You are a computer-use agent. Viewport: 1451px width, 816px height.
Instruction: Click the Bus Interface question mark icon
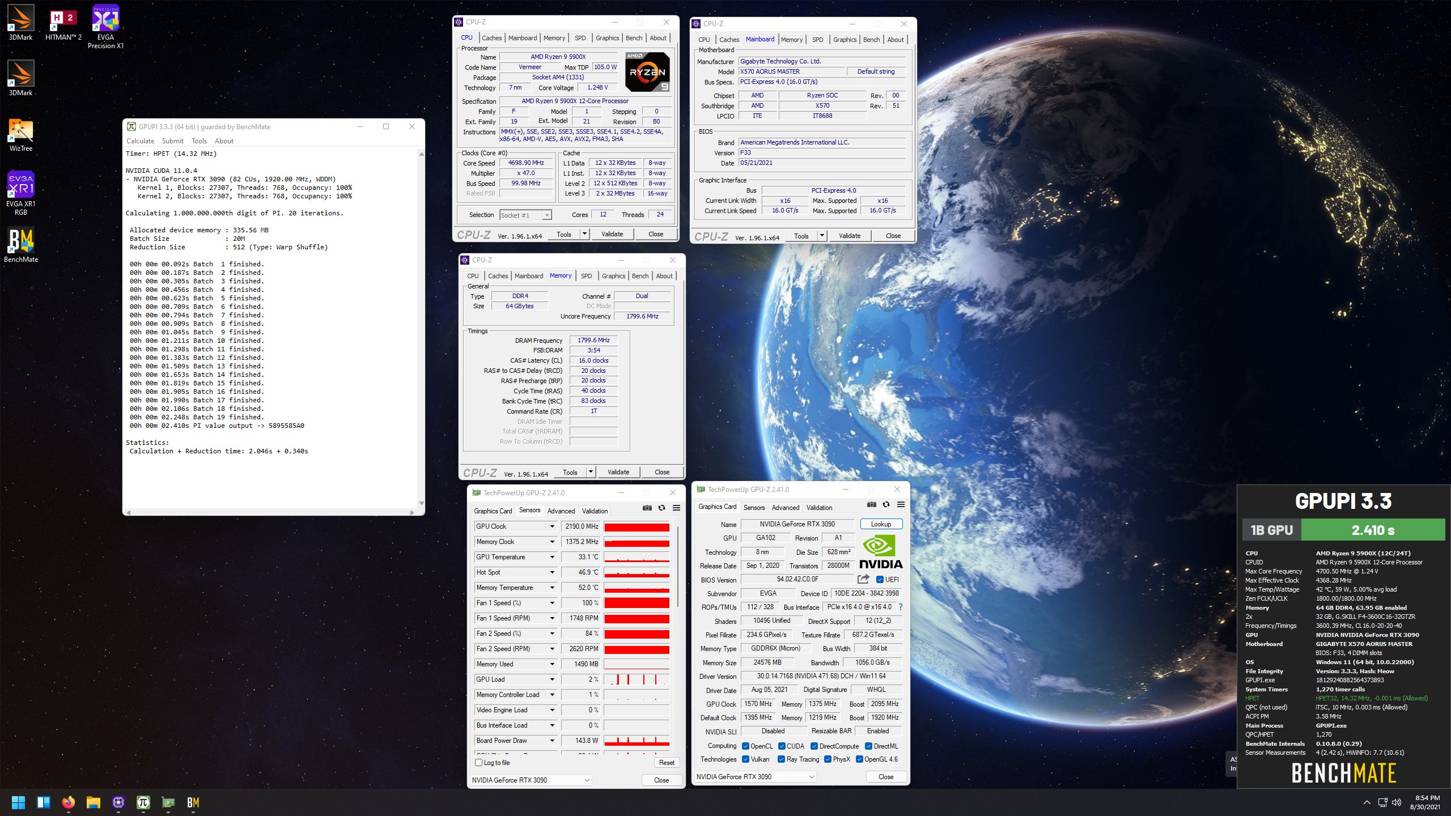pyautogui.click(x=900, y=607)
